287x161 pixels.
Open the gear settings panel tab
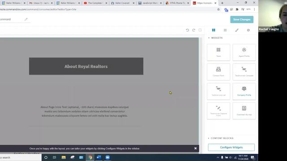pyautogui.click(x=248, y=30)
